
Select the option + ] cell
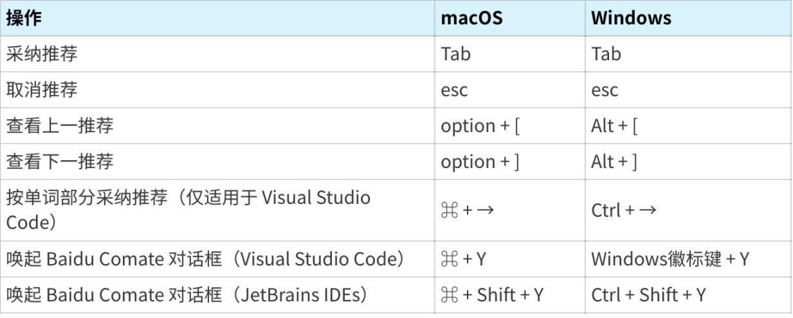point(510,162)
